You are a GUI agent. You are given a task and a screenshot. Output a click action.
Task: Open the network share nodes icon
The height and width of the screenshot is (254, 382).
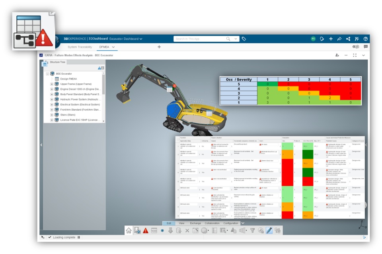[x=348, y=38]
